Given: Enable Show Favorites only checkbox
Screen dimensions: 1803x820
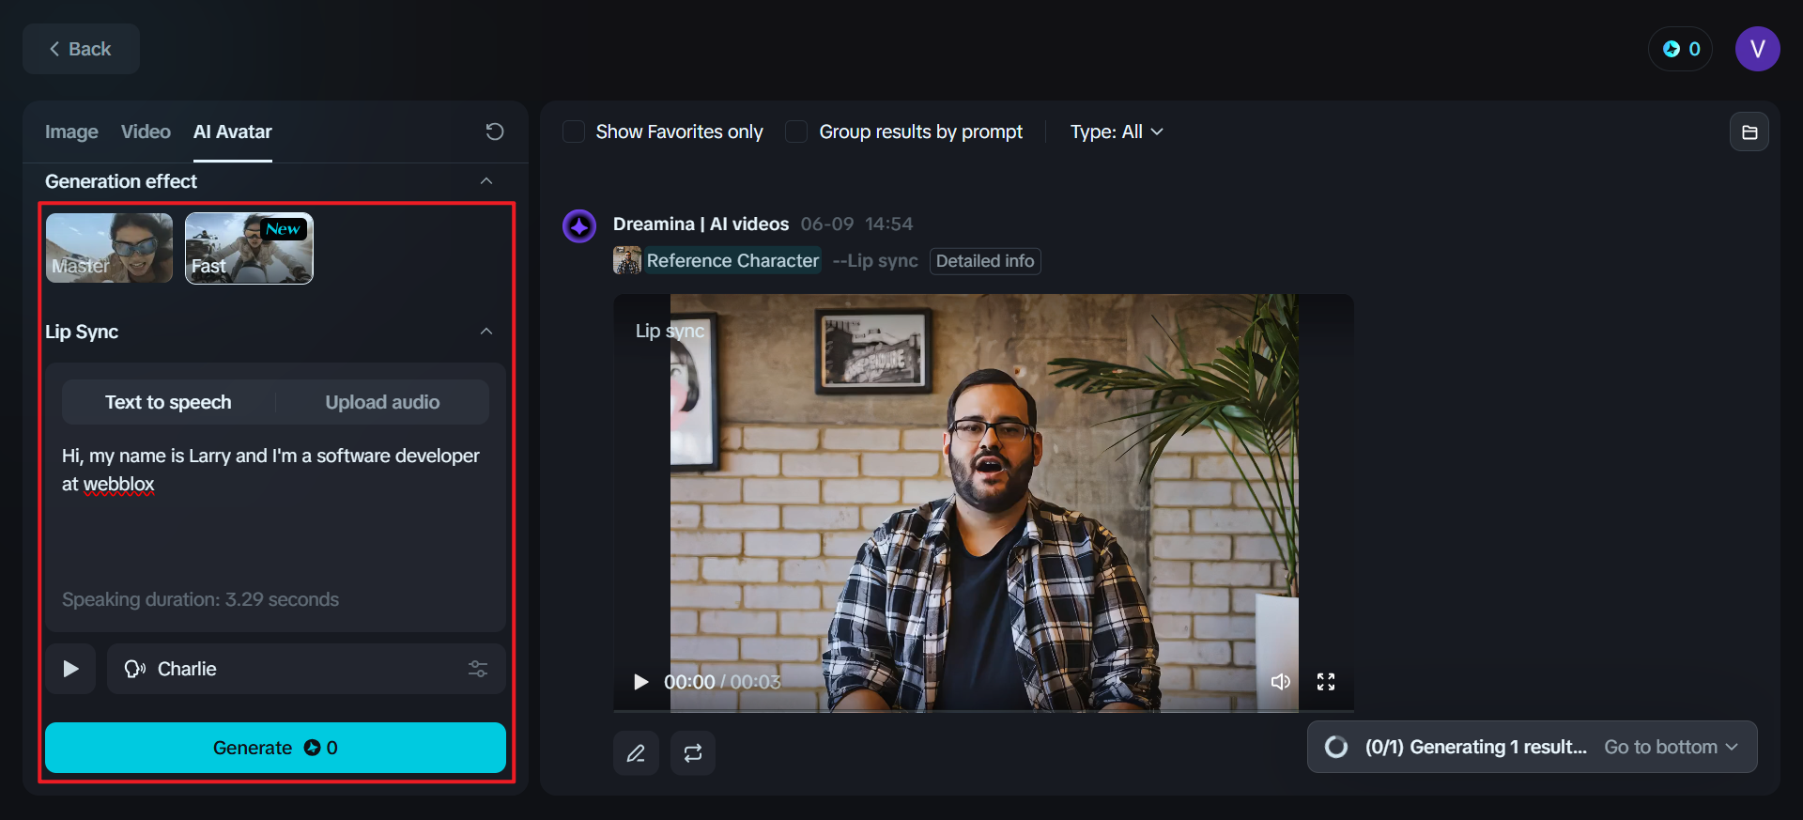Looking at the screenshot, I should pyautogui.click(x=574, y=132).
